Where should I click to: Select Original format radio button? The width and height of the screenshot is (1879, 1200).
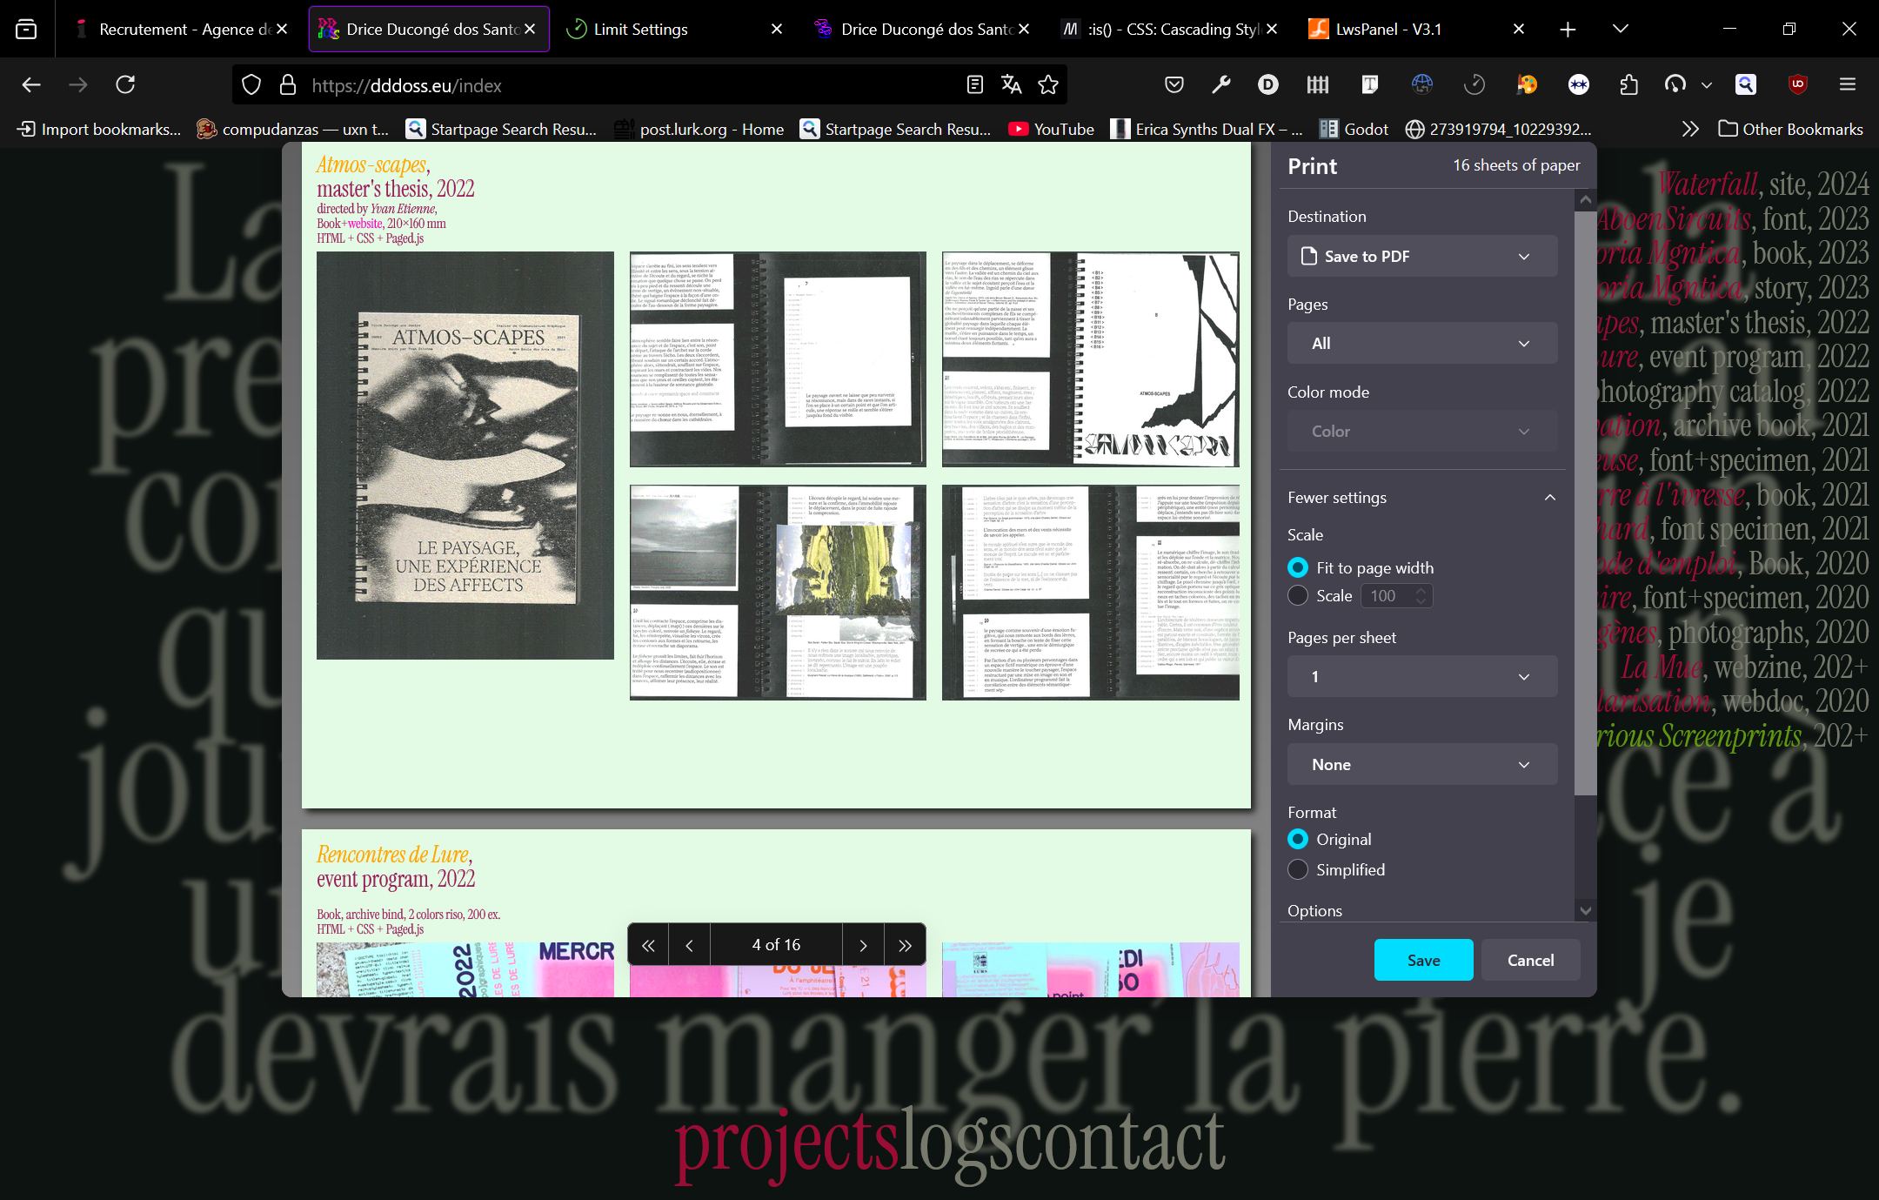pos(1297,839)
